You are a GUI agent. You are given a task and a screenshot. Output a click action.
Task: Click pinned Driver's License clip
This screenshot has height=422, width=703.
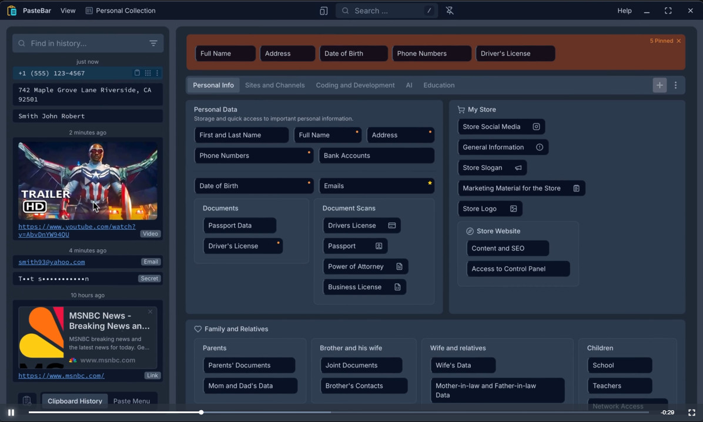[x=515, y=53]
